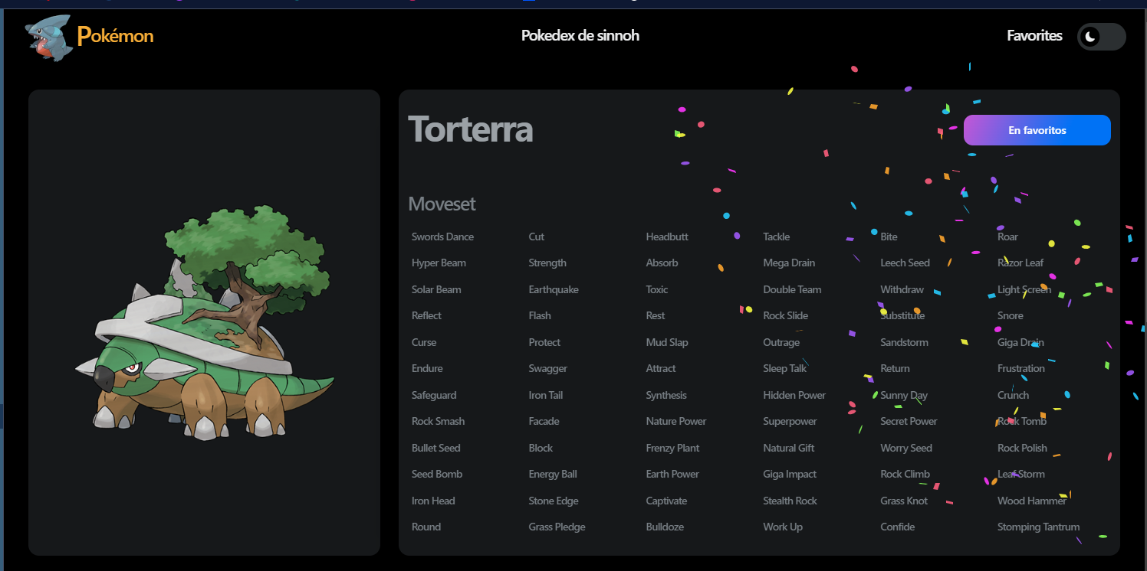Click the Moveset section heading
Screen dimensions: 1147x571
coord(442,204)
